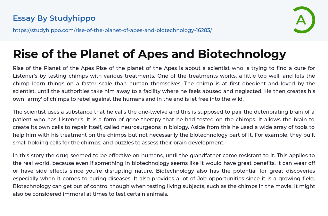Click the word "Studyhippo" in the header

(72, 18)
